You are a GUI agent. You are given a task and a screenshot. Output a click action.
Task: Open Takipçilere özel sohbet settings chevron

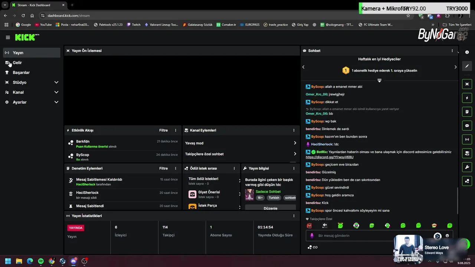pyautogui.click(x=295, y=154)
